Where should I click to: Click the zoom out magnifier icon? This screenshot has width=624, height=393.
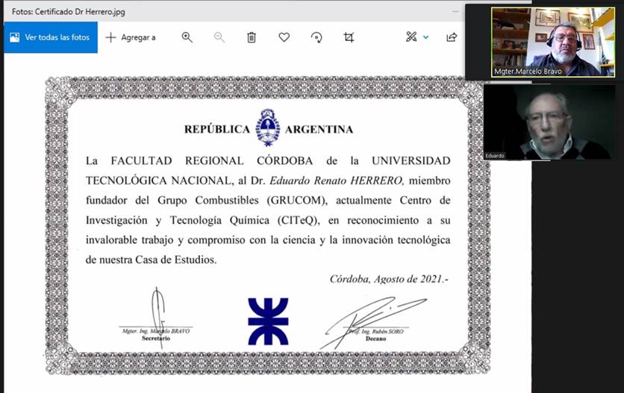(x=219, y=37)
